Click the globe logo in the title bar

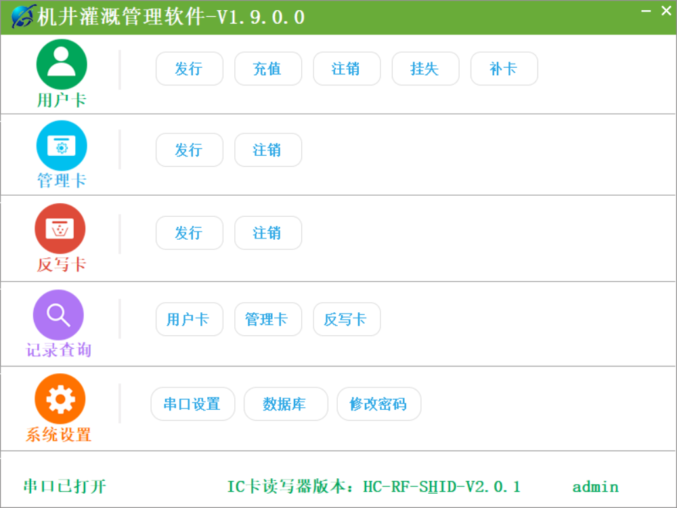[x=22, y=15]
